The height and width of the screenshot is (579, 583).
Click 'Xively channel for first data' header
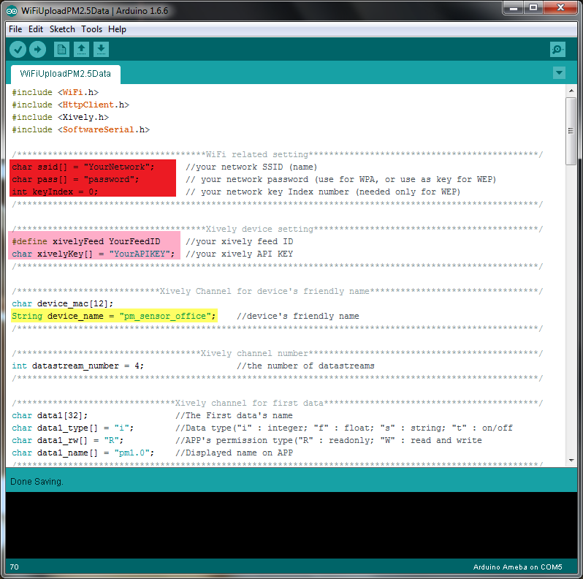[249, 403]
